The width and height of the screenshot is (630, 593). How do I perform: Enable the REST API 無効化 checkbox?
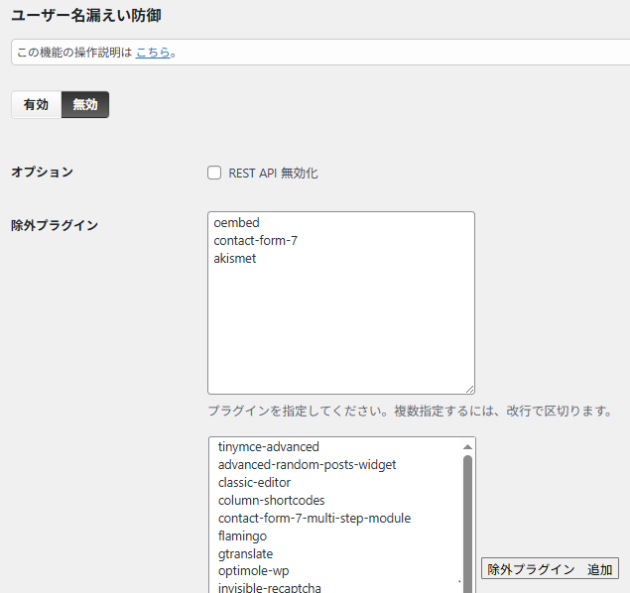214,173
